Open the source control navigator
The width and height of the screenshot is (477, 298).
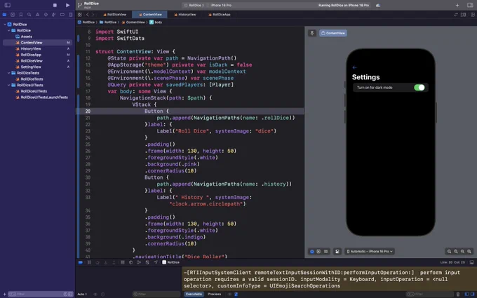click(13, 14)
